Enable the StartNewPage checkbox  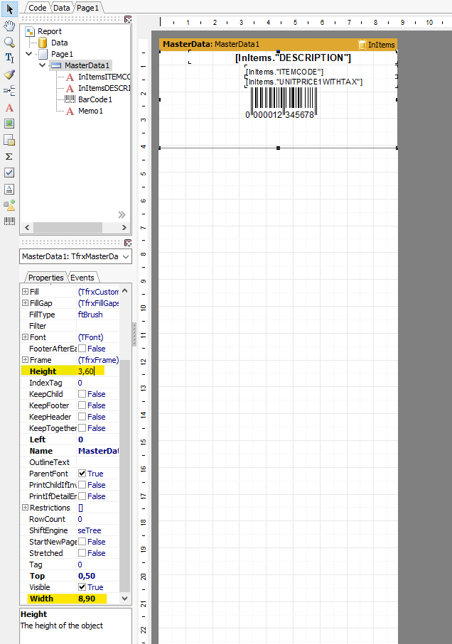pos(82,542)
